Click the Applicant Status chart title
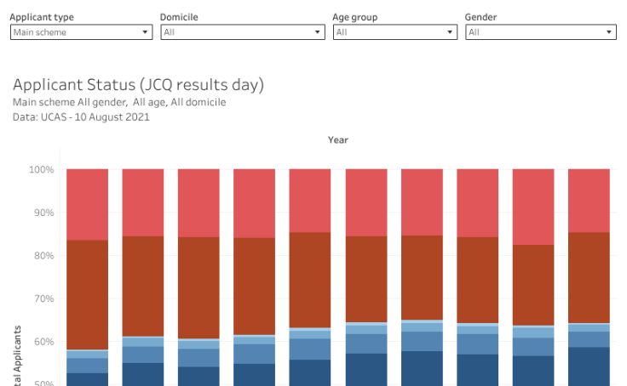Viewport: 627px width, 386px height. coord(139,85)
